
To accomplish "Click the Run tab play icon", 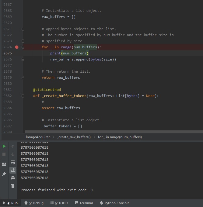I will click(4, 203).
